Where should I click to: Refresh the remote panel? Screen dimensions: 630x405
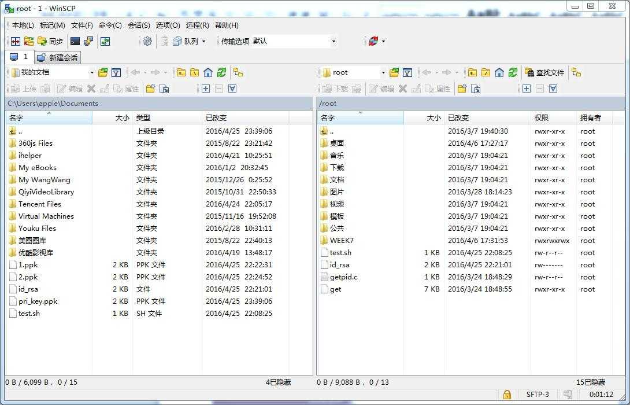click(513, 73)
